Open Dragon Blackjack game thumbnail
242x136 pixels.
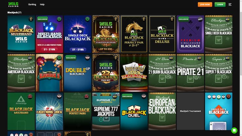click(106, 34)
